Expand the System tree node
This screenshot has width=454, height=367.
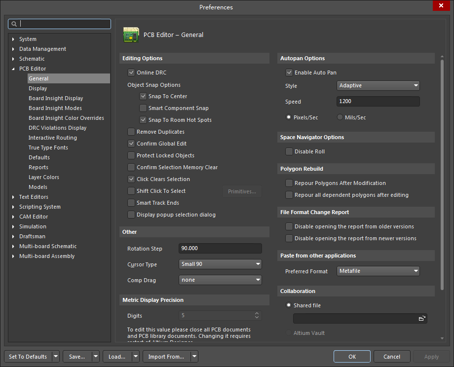tap(13, 39)
